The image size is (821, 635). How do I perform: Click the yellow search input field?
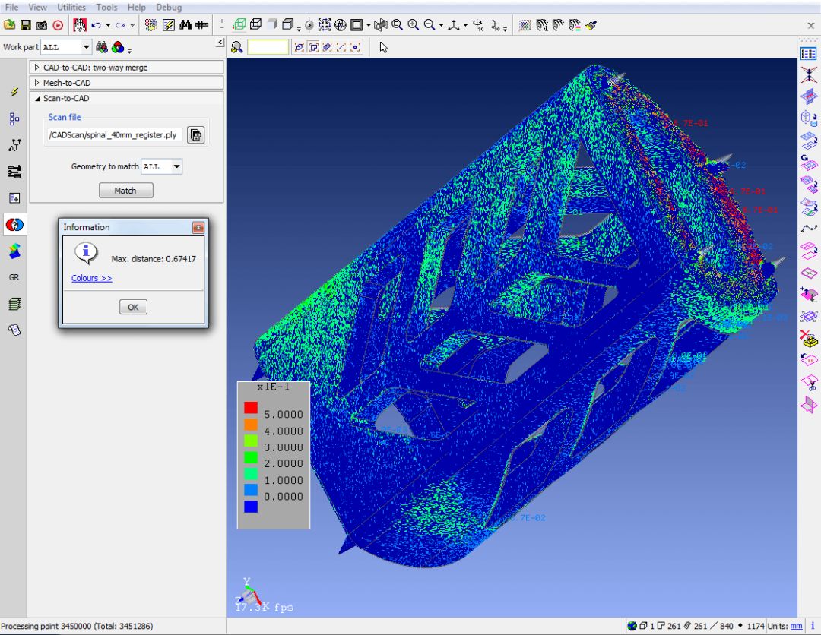pos(268,47)
